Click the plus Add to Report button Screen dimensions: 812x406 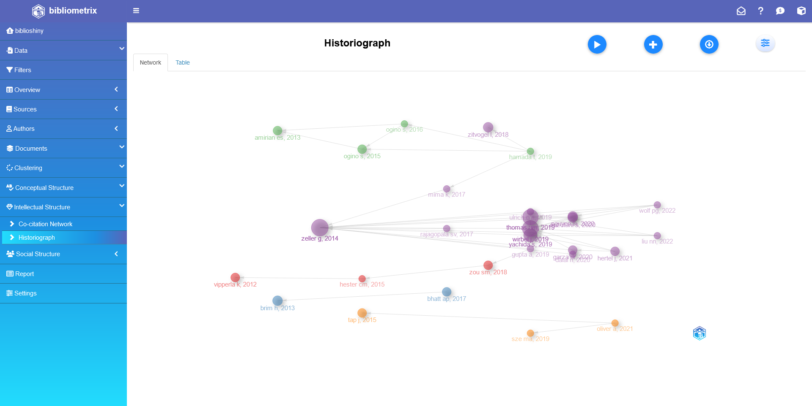click(x=653, y=44)
